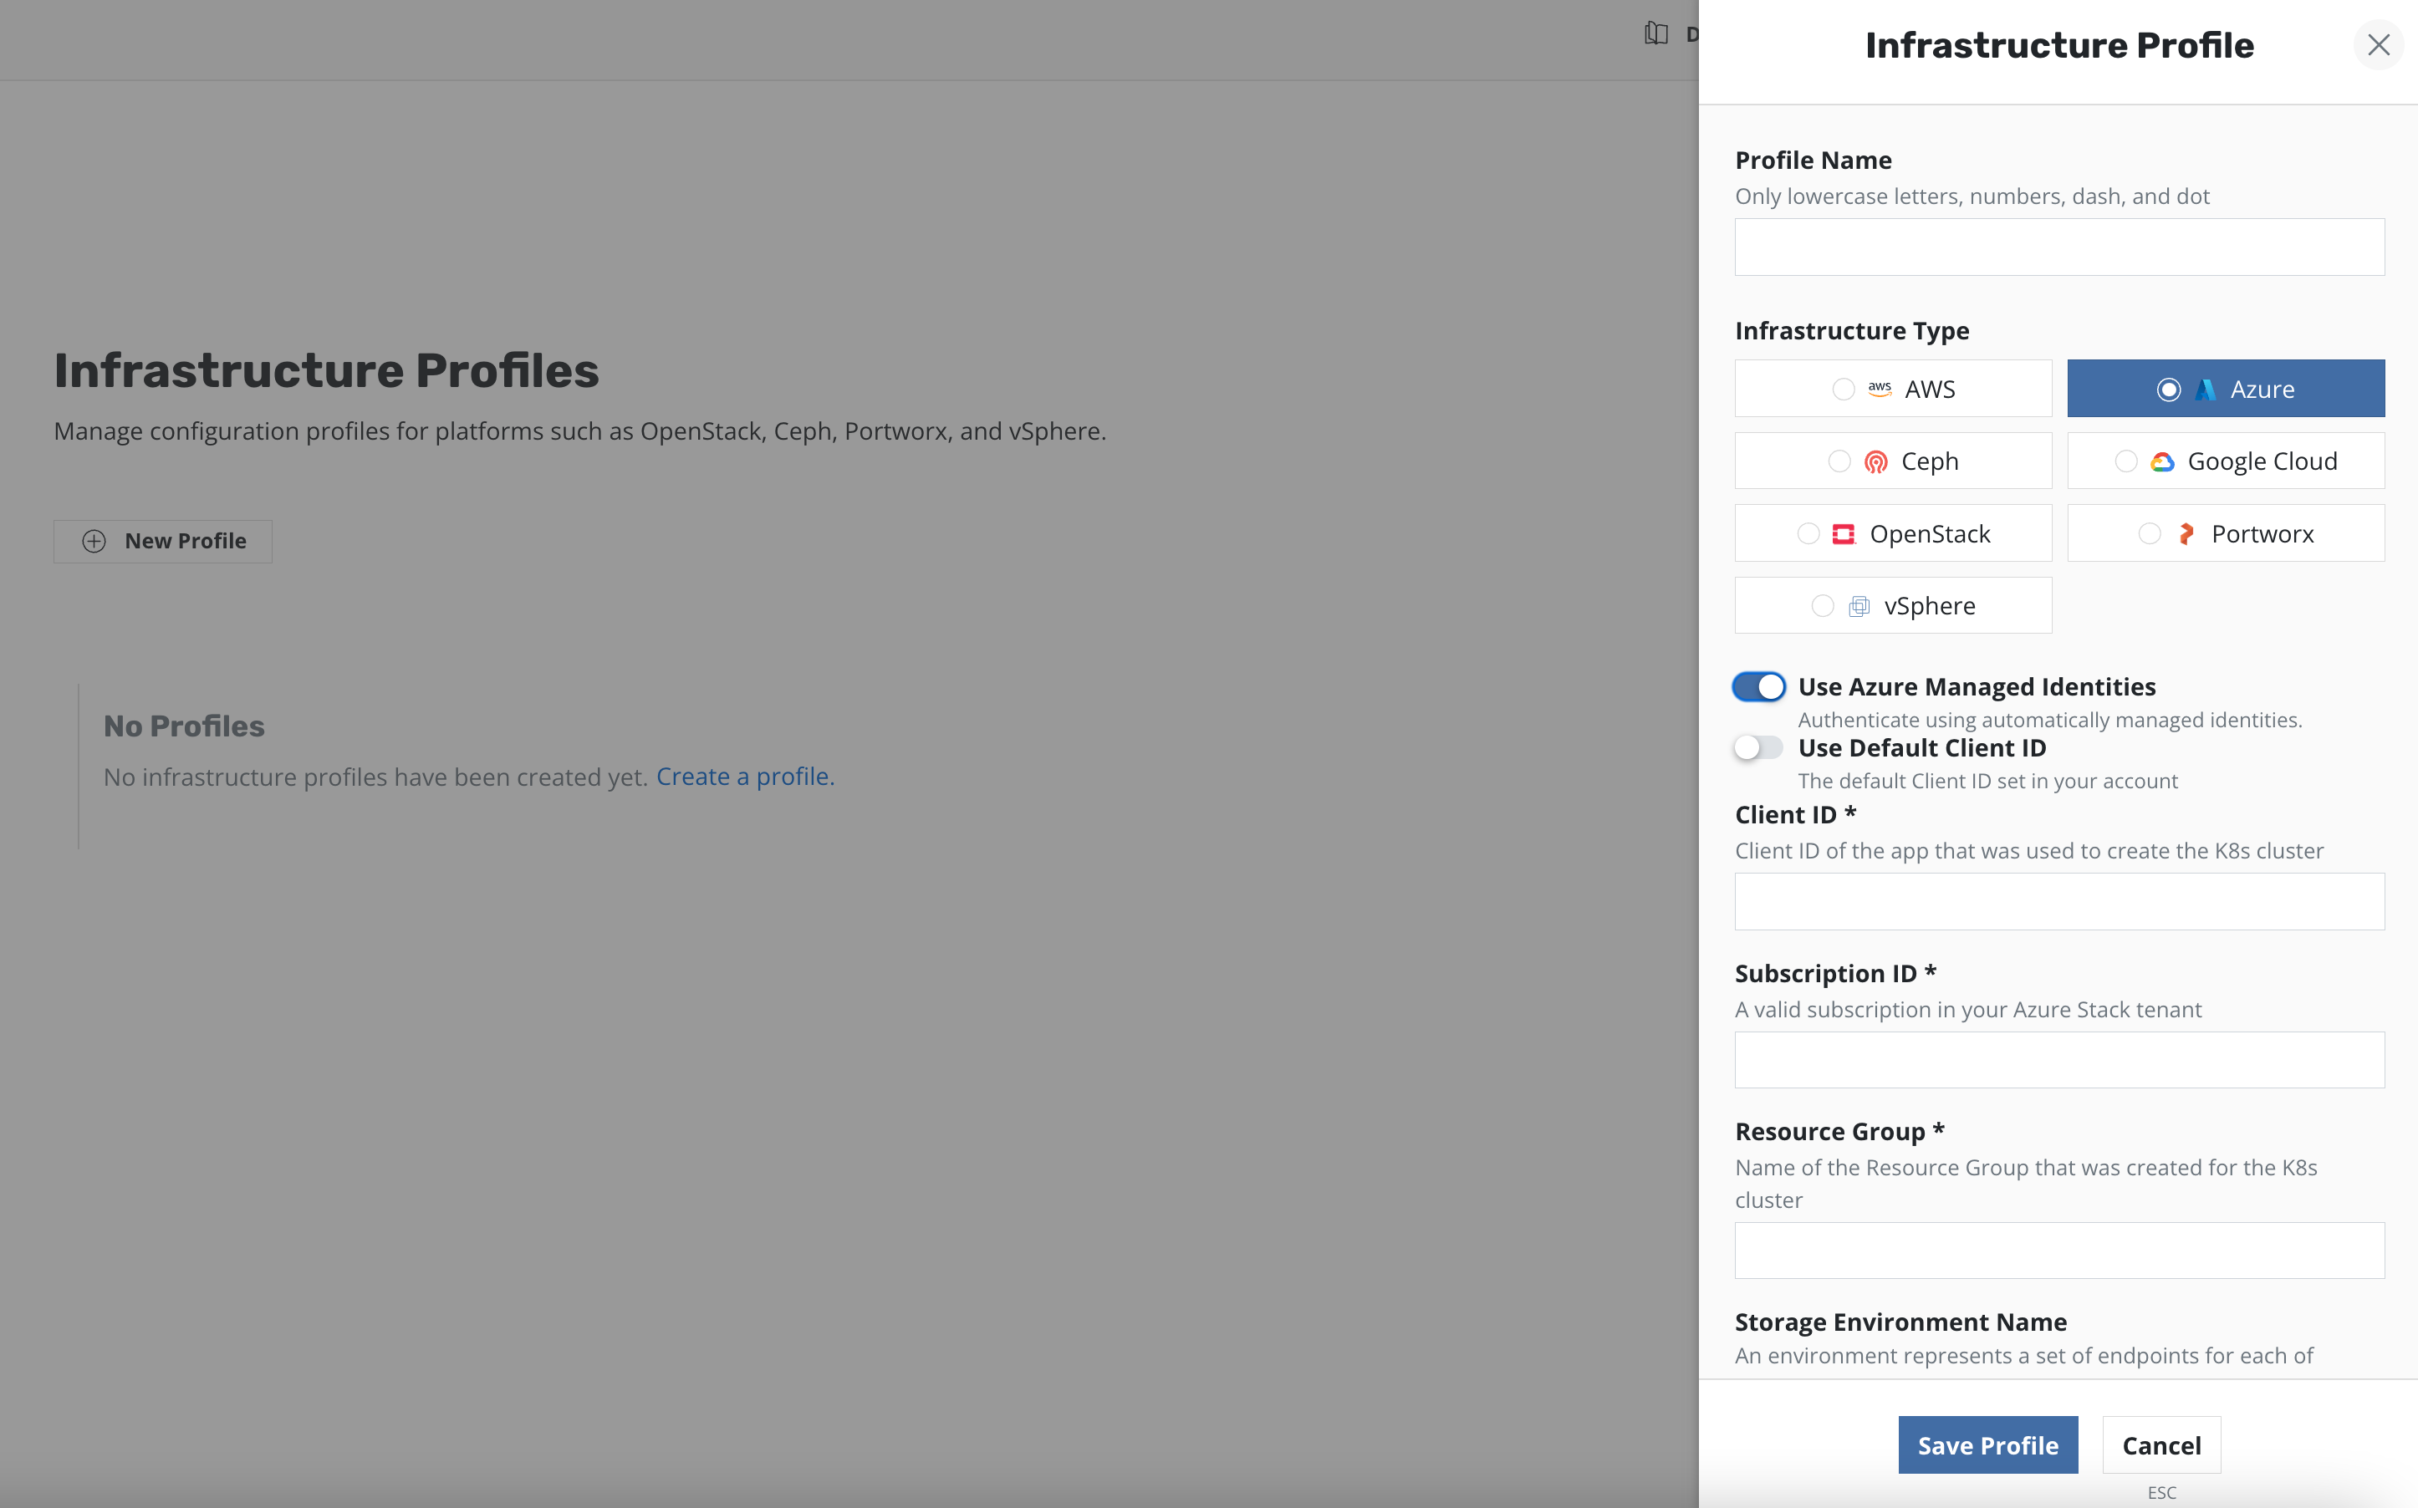Click the Portworx logo icon
The height and width of the screenshot is (1508, 2418).
click(x=2186, y=535)
